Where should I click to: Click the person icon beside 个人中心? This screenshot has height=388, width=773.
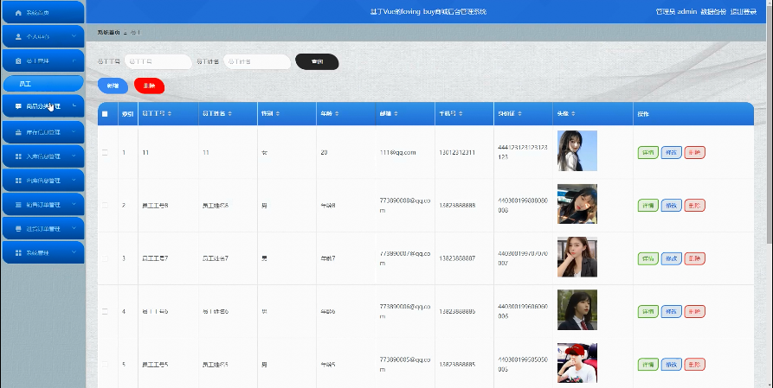pyautogui.click(x=18, y=37)
